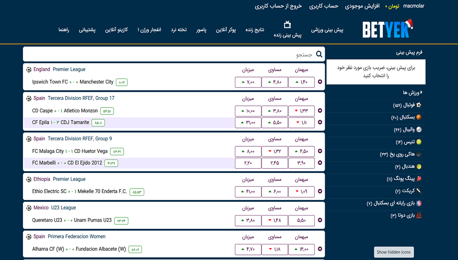Image resolution: width=458 pixels, height=260 pixels.
Task: Click حساب کاربری account link
Action: 324,6
